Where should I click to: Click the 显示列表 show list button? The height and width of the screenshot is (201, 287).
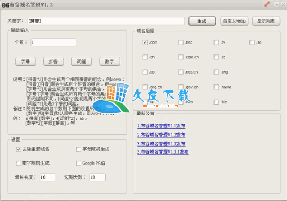[266, 21]
